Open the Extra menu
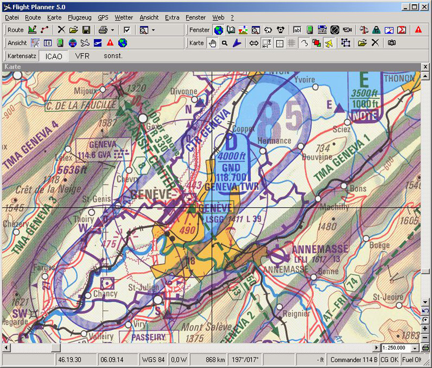432x368 pixels. pos(172,17)
